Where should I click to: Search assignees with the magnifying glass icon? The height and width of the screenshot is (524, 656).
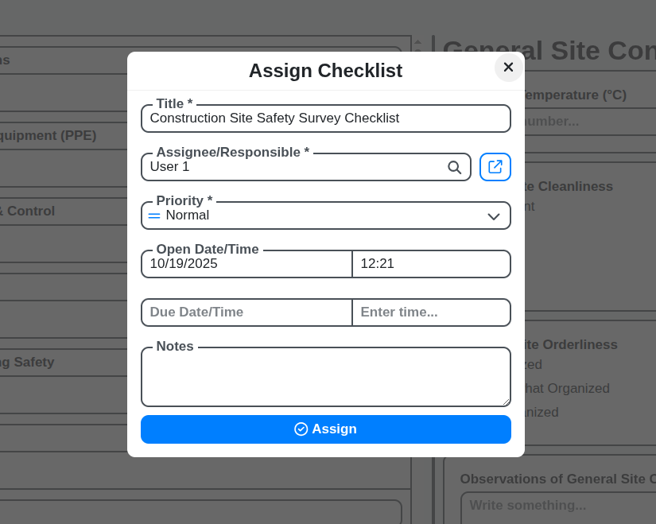(x=454, y=168)
